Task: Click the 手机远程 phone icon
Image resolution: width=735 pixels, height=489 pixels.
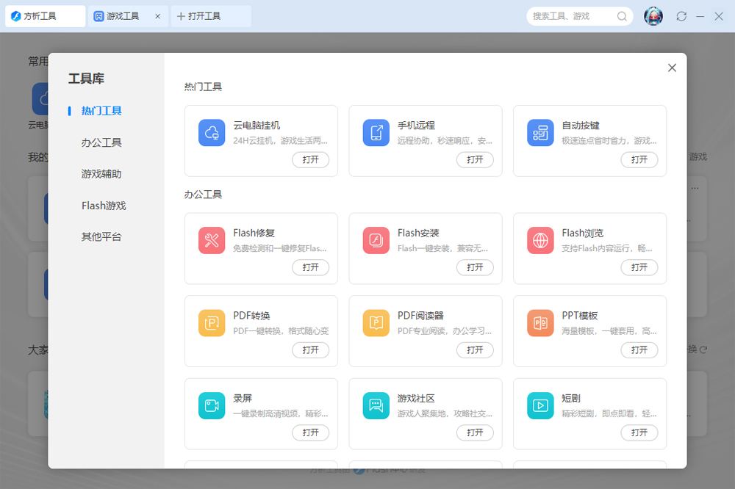Action: [x=376, y=133]
